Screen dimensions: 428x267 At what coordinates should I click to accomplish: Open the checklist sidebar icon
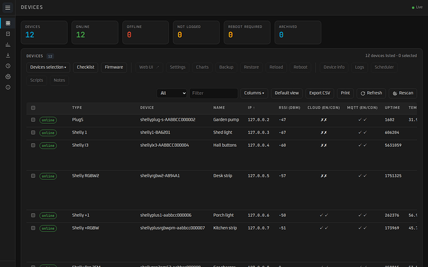tap(8, 34)
